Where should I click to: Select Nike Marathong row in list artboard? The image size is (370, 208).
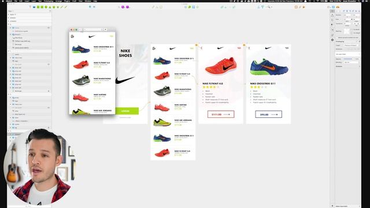click(173, 91)
